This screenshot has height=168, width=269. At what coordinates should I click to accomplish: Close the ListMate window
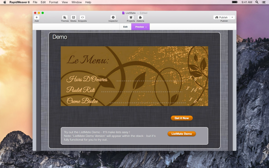[35, 13]
